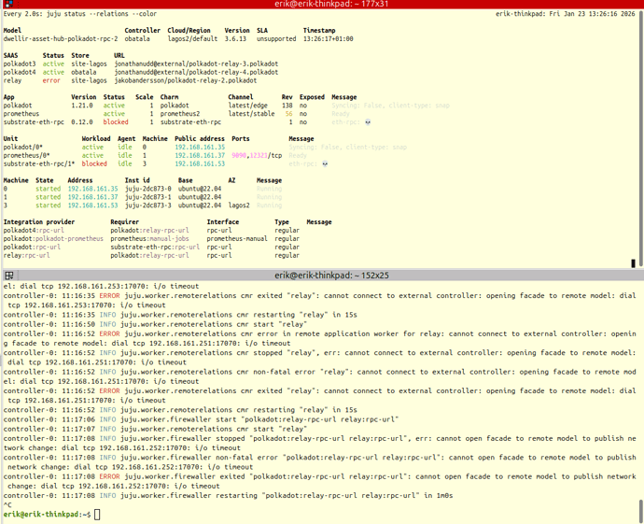
Task: Click the red 'error' status of relay SAAS
Action: [51, 80]
